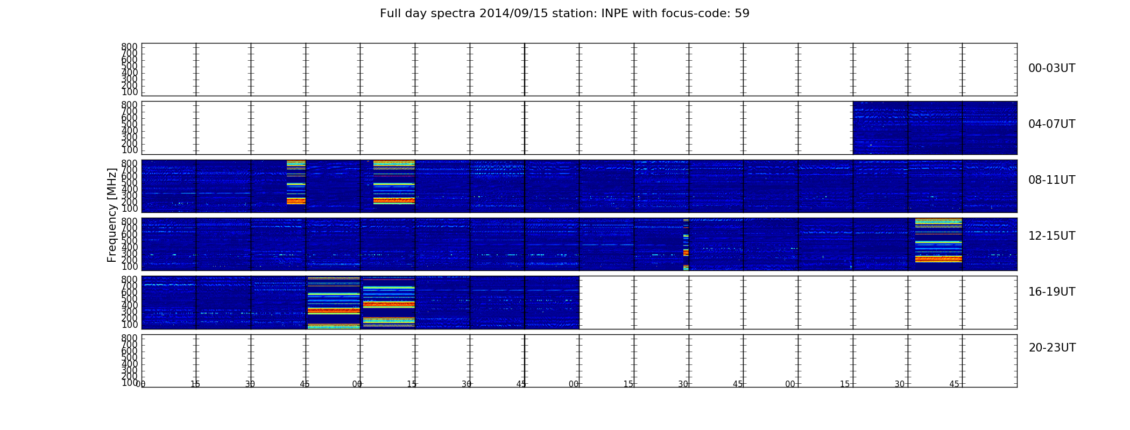Image resolution: width=1130 pixels, height=430 pixels.
Task: Click the bright burst near 15:45 in 12-15UT row
Action: pos(938,240)
